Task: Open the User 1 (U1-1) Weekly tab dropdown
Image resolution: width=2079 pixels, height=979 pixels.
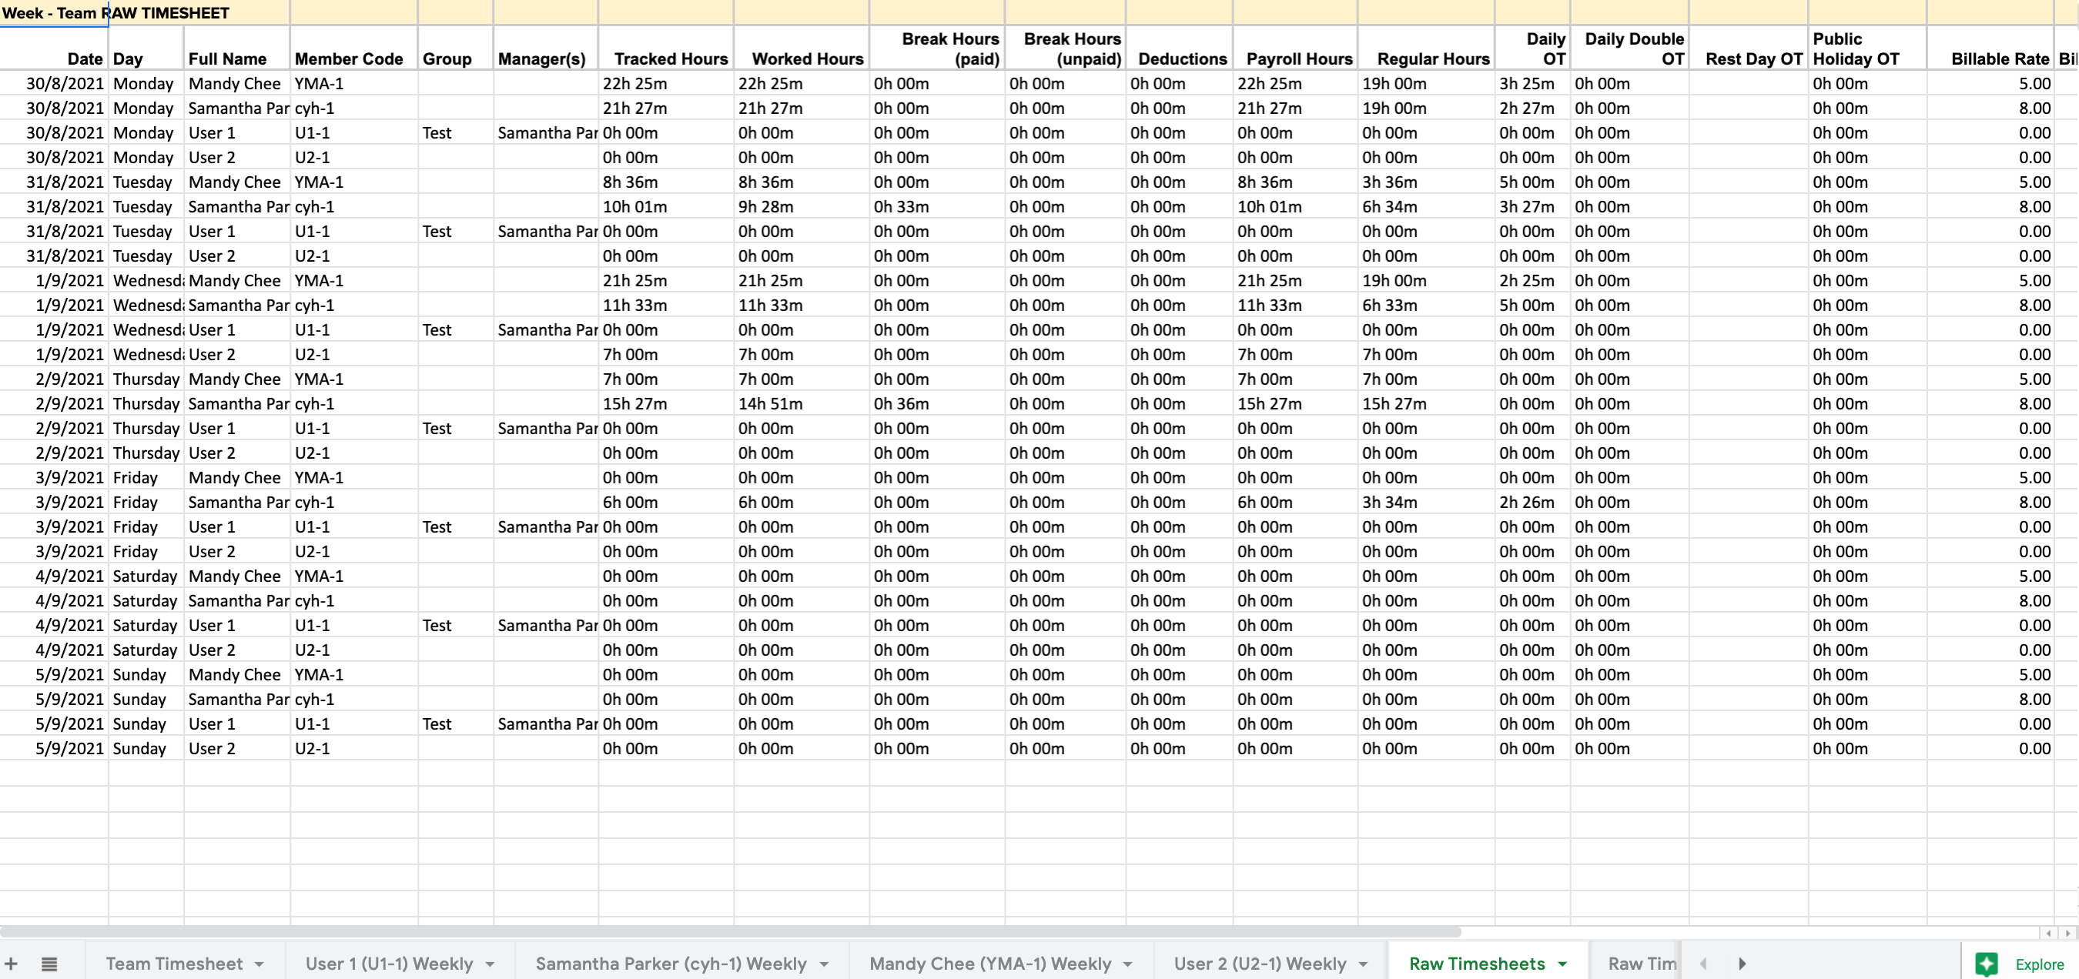Action: 490,963
